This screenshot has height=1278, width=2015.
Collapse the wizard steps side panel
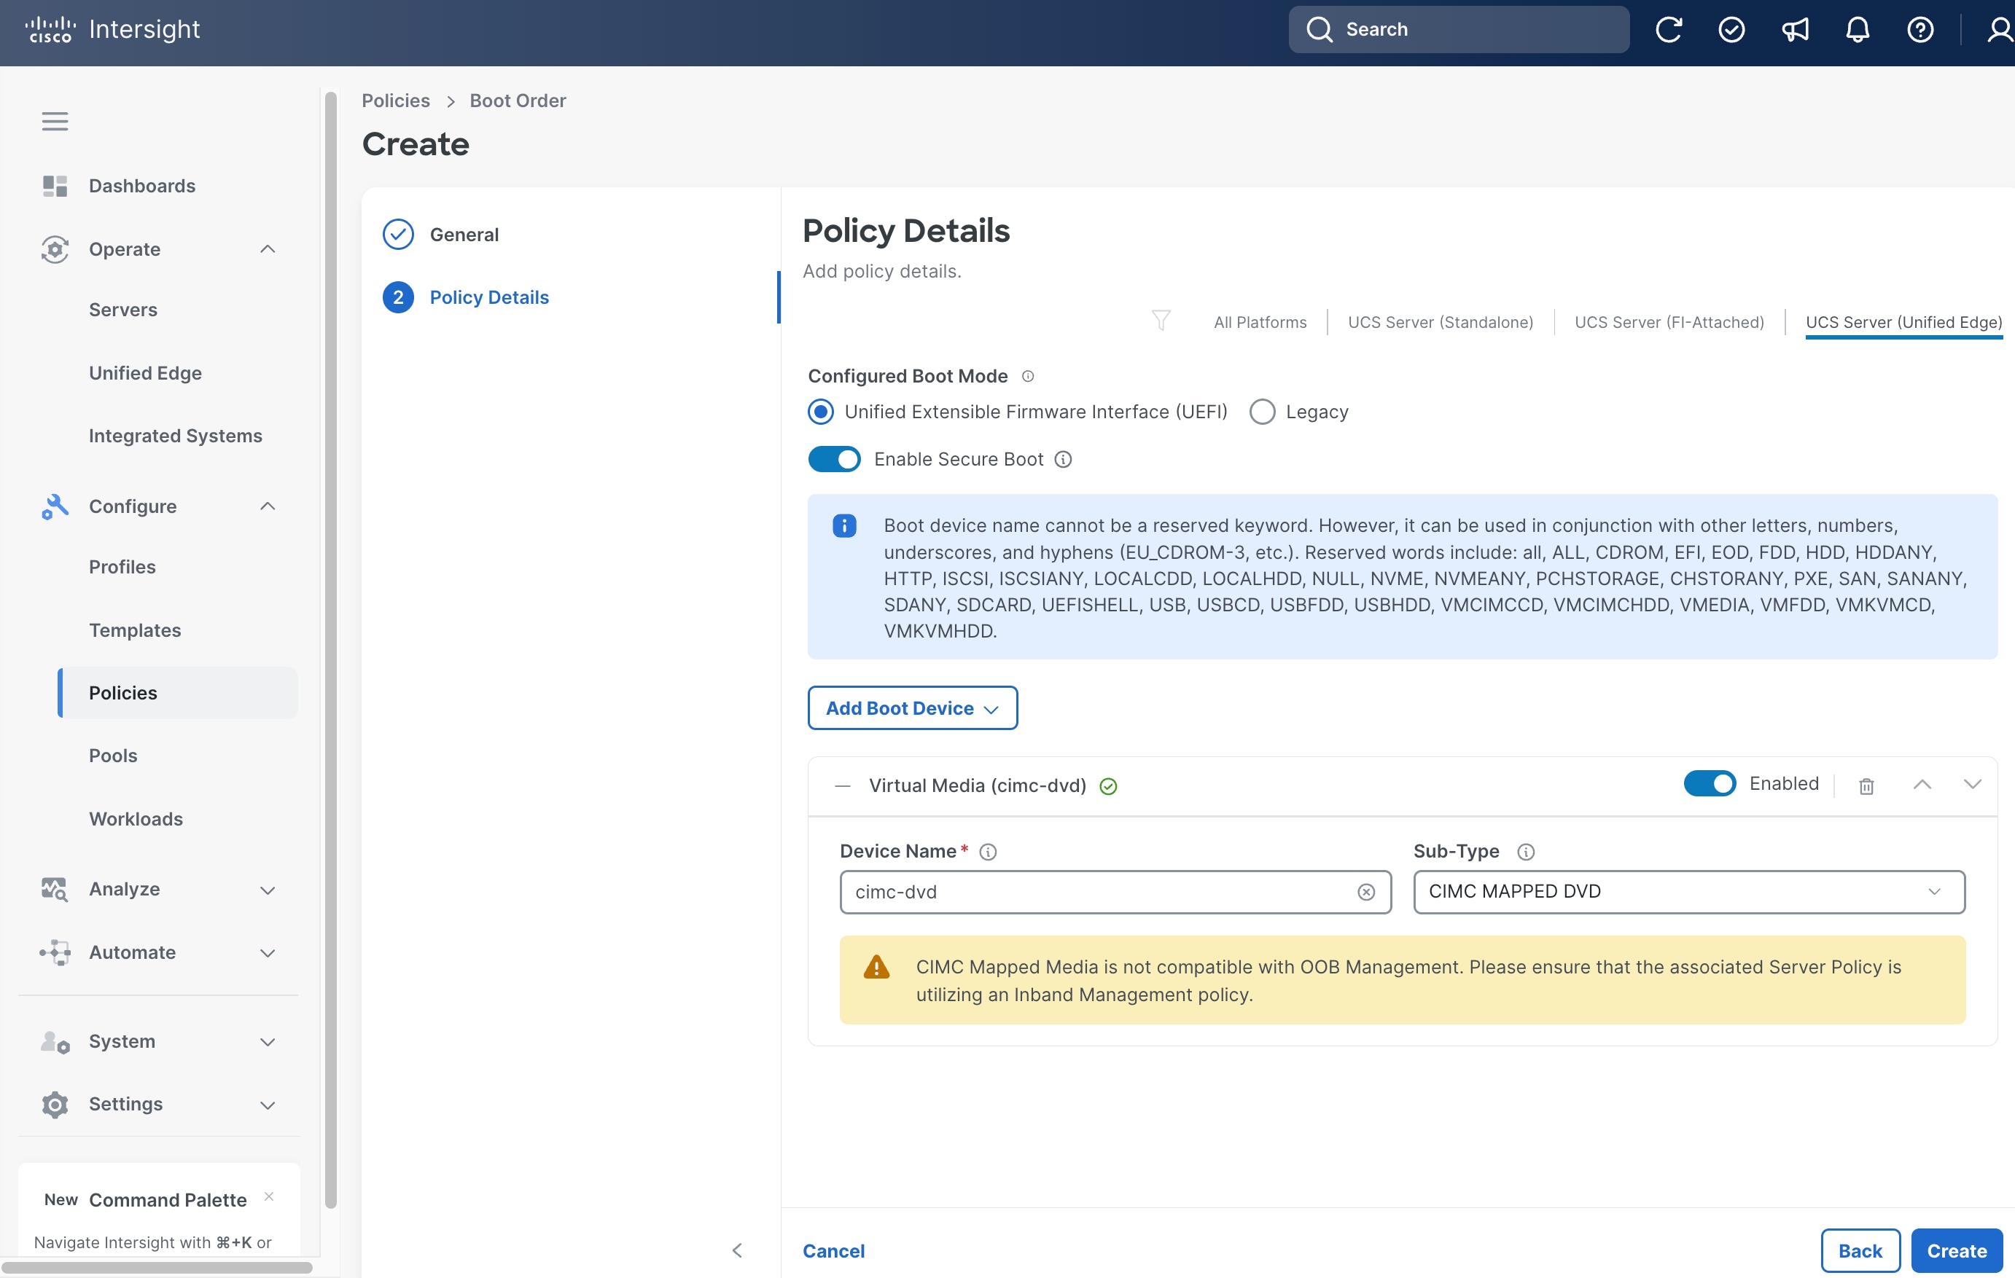pos(736,1250)
